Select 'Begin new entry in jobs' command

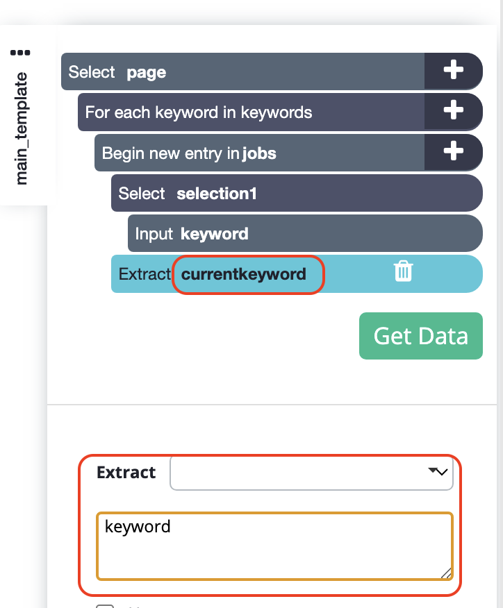click(259, 153)
